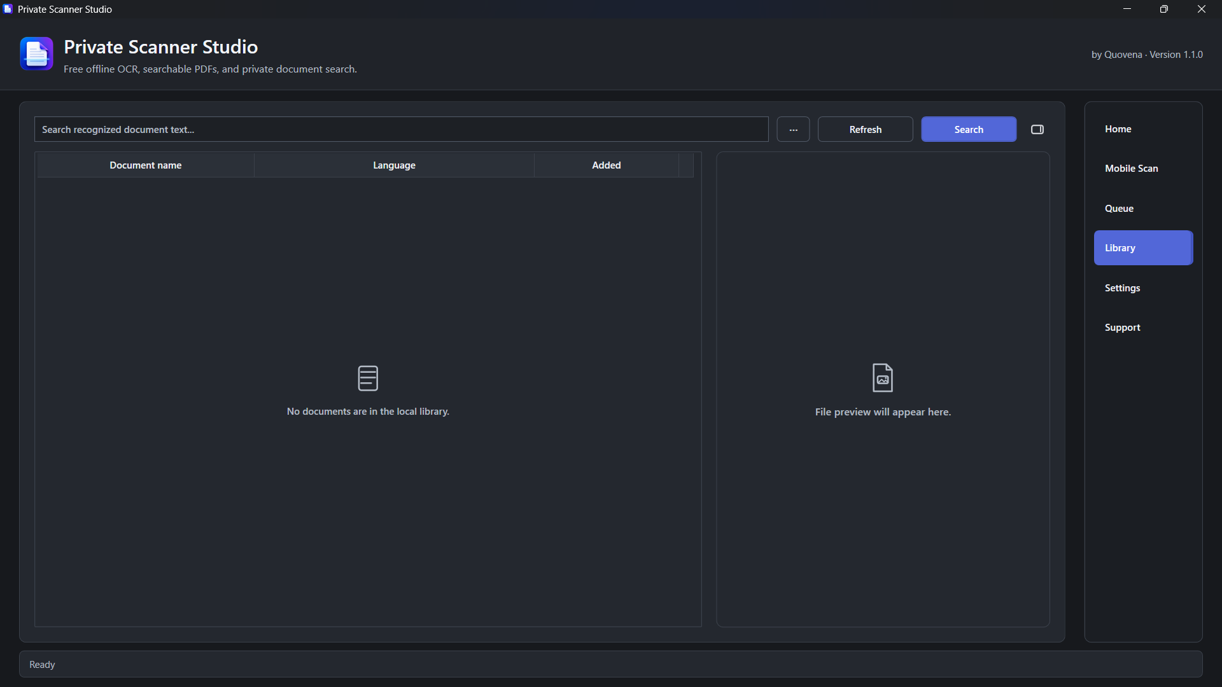1222x687 pixels.
Task: Open the Mobile Scan section
Action: pyautogui.click(x=1143, y=169)
